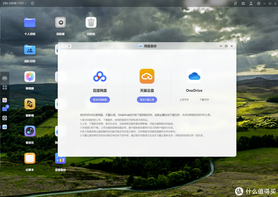Go back with the left arrow in 网盘备份
278x197 pixels.
pos(64,46)
